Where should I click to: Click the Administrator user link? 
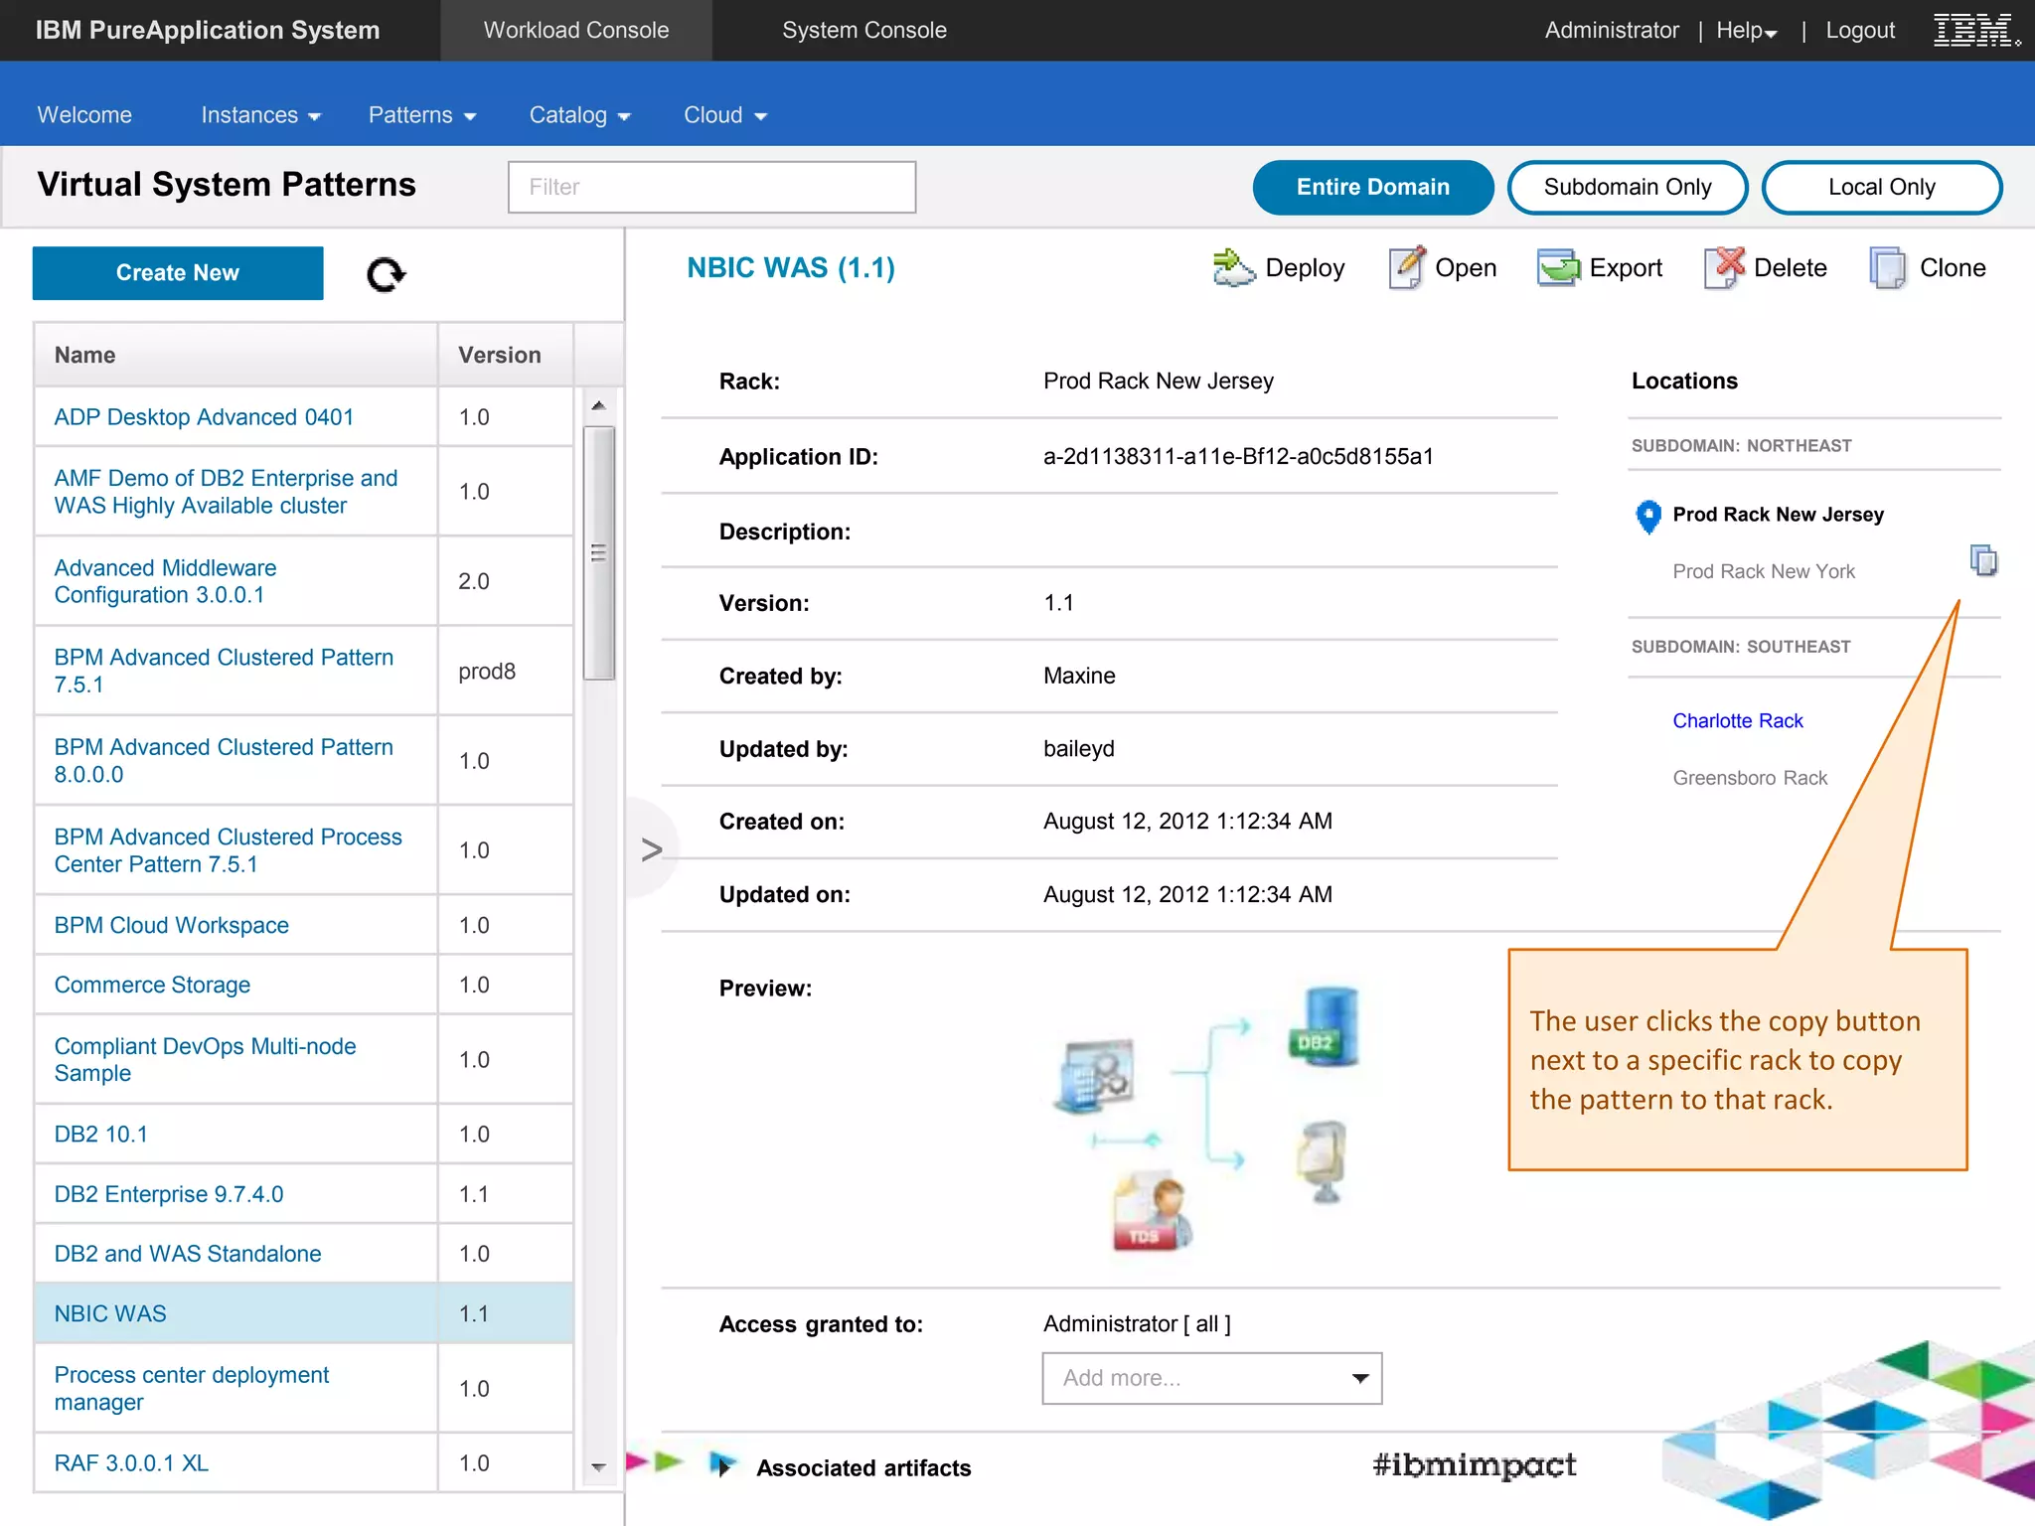1612,31
